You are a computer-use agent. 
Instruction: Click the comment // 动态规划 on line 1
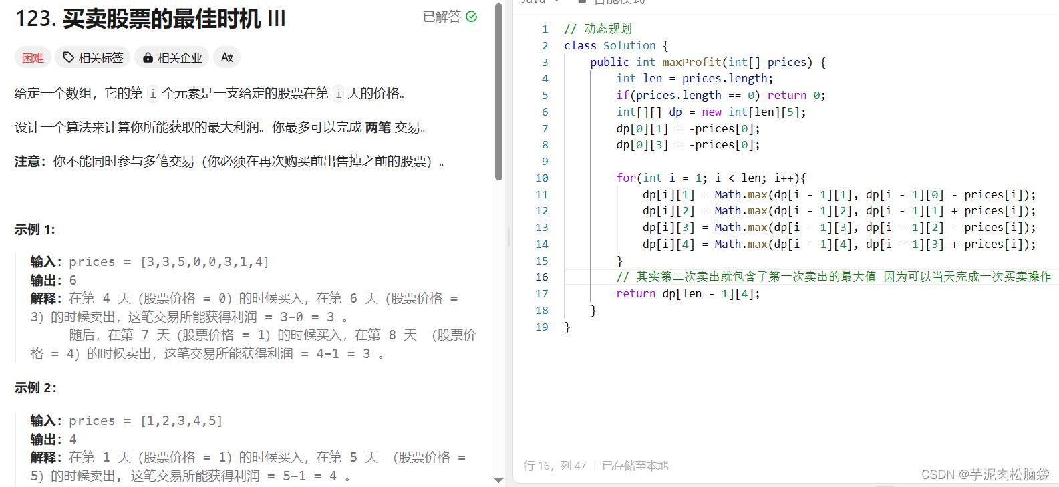[x=598, y=29]
